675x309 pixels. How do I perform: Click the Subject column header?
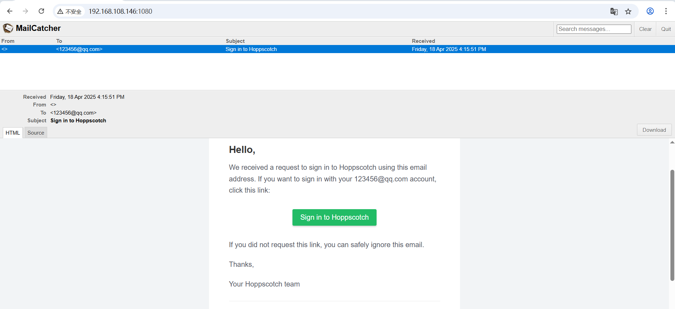(x=235, y=41)
